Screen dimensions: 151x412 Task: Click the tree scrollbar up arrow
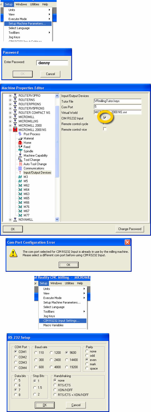tap(57, 96)
